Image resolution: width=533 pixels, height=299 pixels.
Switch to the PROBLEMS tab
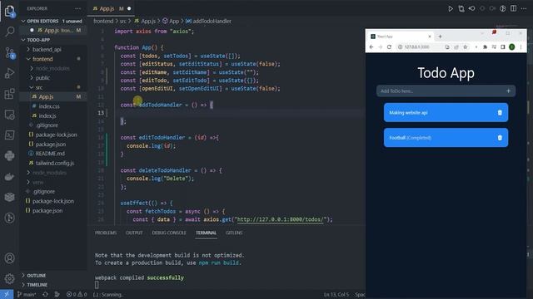click(x=106, y=233)
